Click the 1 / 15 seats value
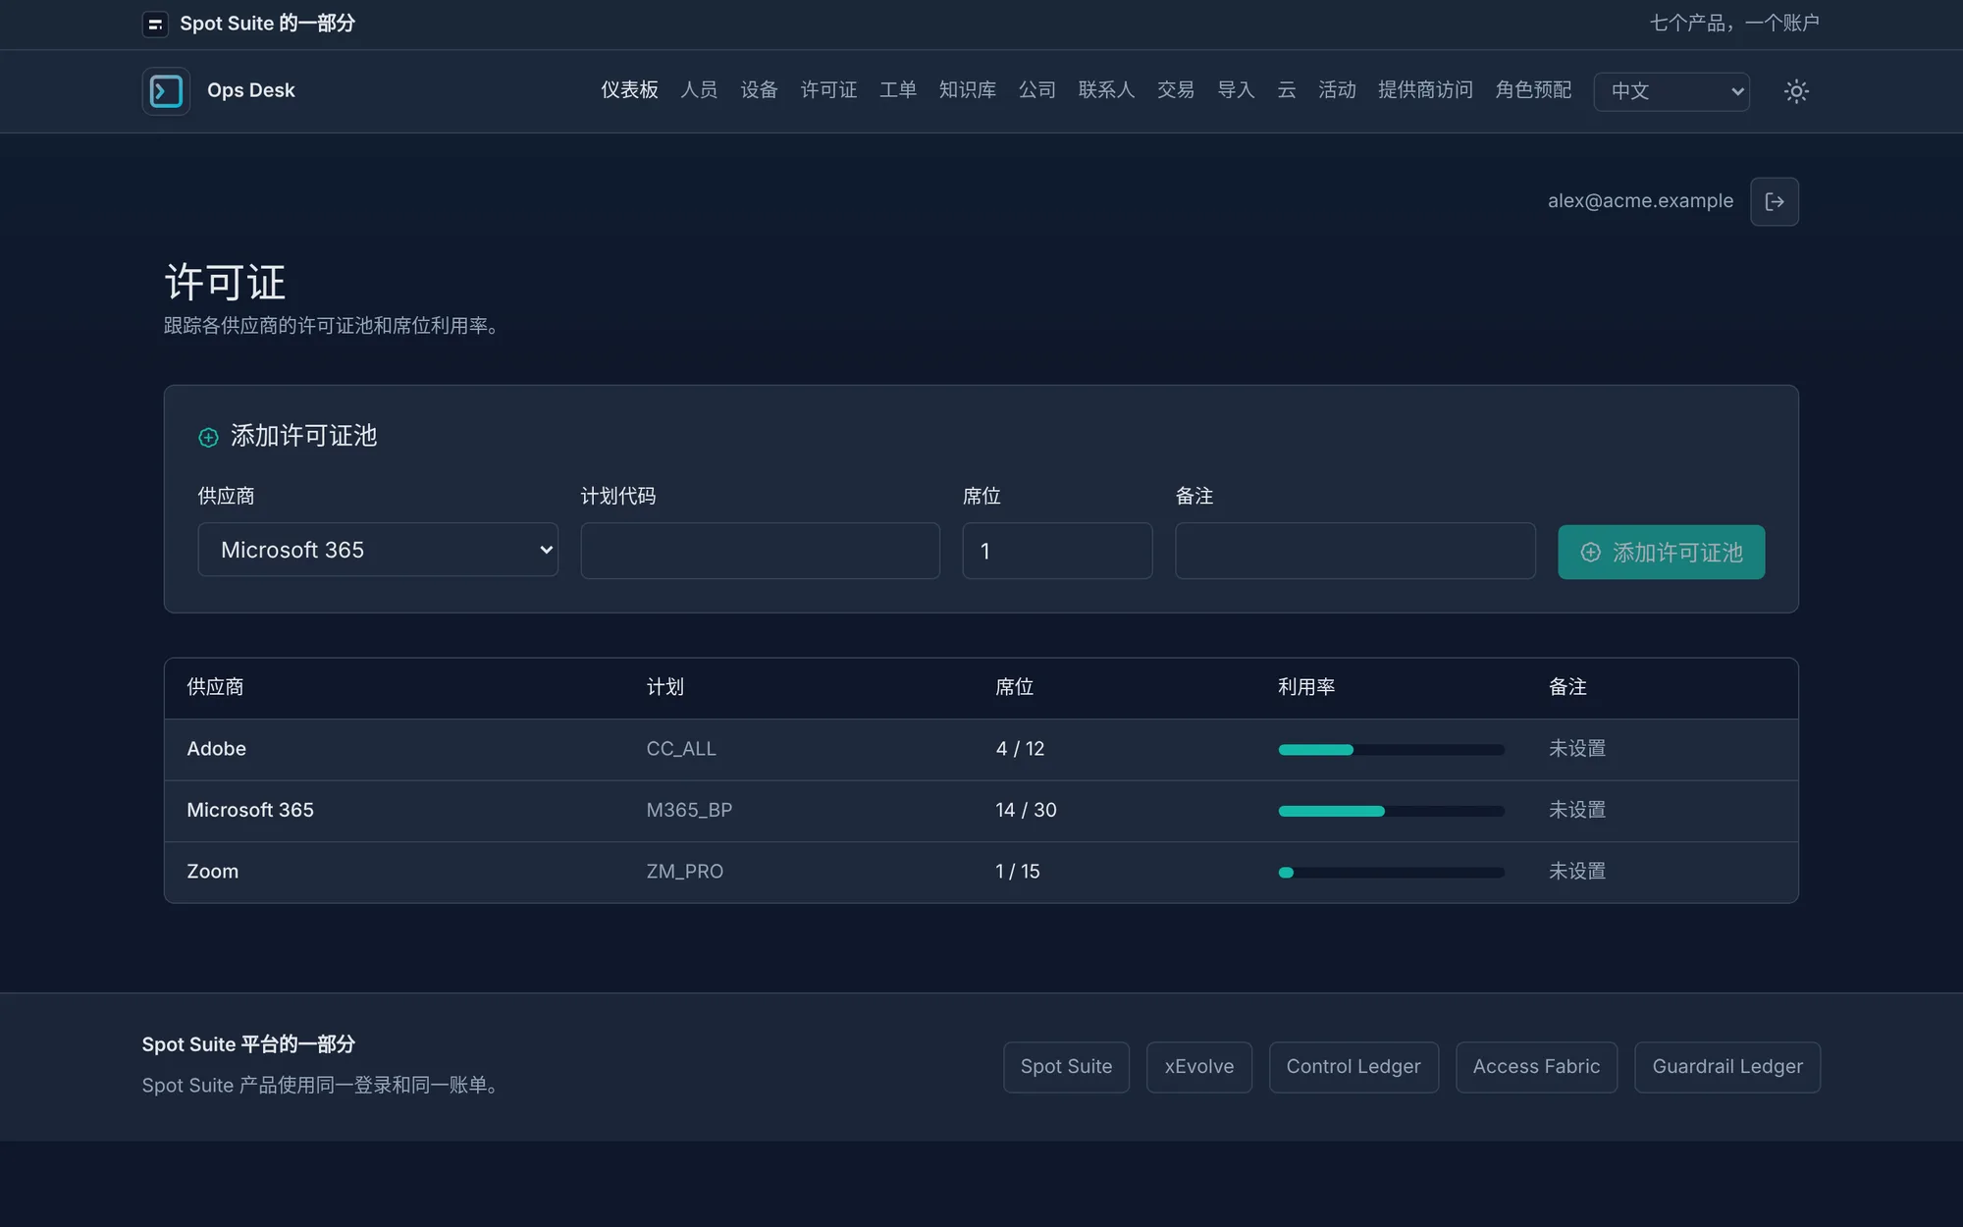The width and height of the screenshot is (1963, 1227). coord(1018,872)
